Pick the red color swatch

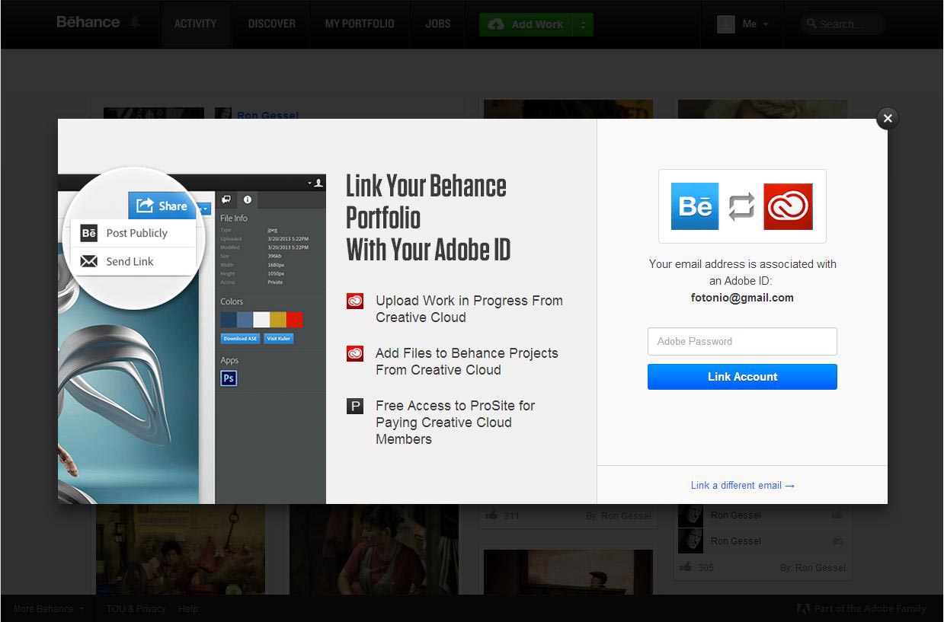(295, 320)
